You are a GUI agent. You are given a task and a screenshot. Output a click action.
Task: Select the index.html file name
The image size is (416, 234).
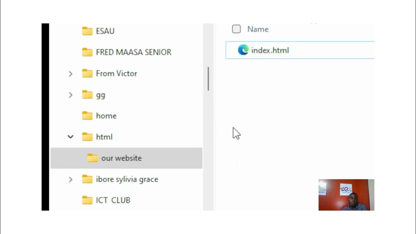(x=270, y=50)
